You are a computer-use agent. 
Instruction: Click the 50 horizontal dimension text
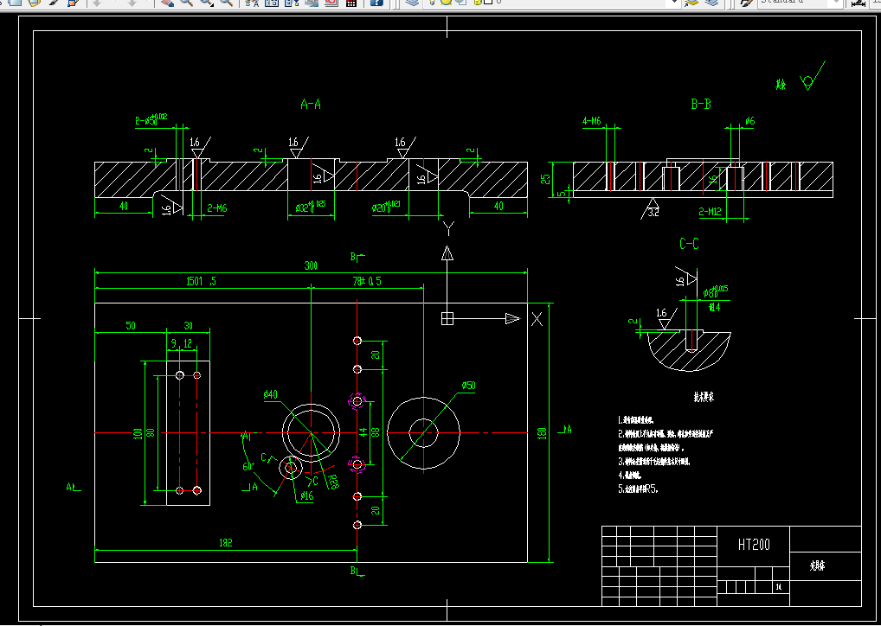click(x=131, y=326)
